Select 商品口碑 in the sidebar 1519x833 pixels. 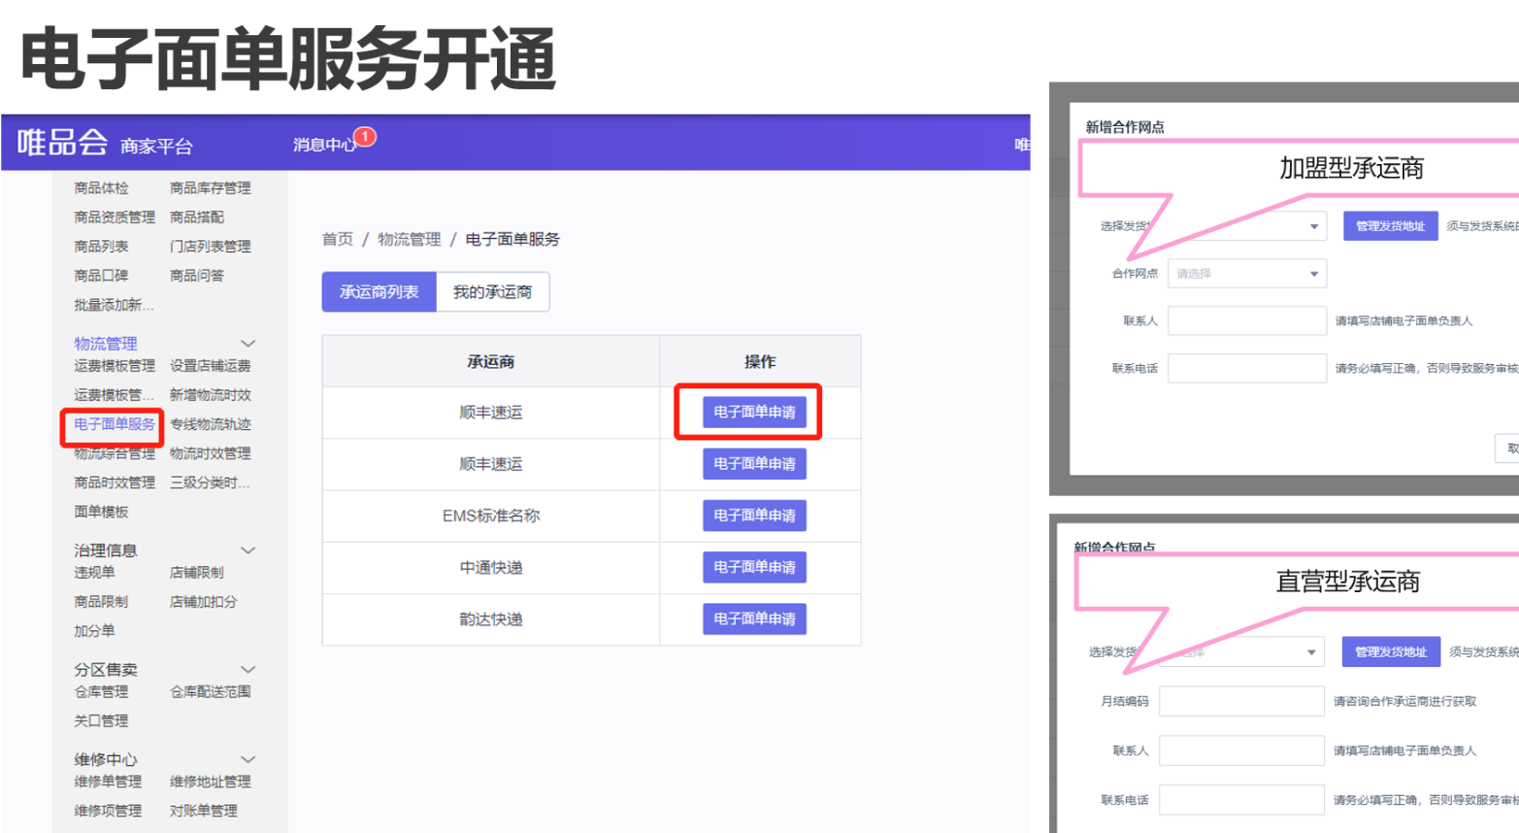101,276
